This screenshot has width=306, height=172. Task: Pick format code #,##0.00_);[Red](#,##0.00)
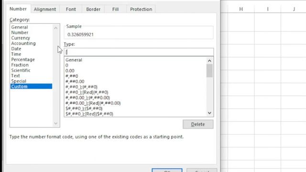93,103
